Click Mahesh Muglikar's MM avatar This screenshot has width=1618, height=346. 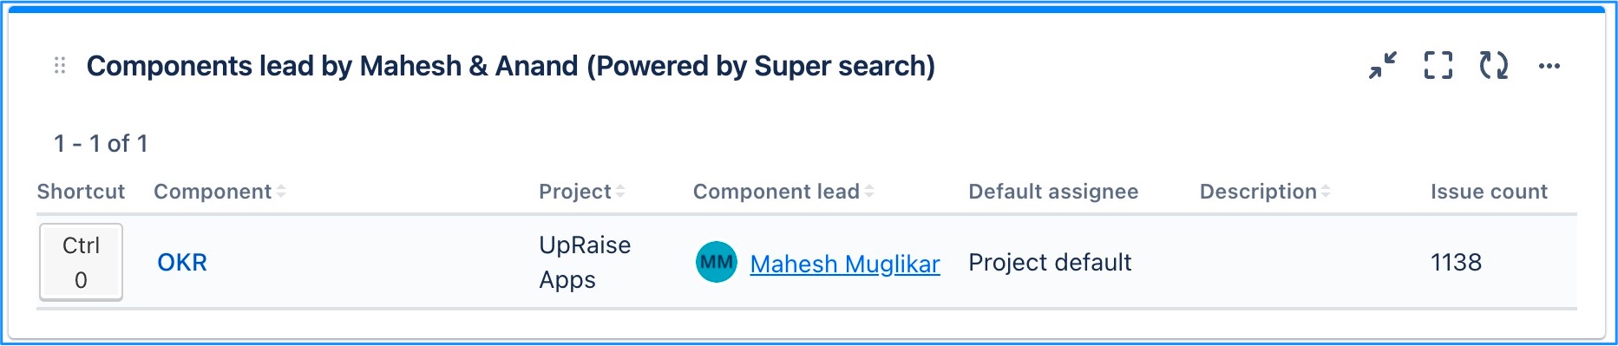[x=717, y=262]
